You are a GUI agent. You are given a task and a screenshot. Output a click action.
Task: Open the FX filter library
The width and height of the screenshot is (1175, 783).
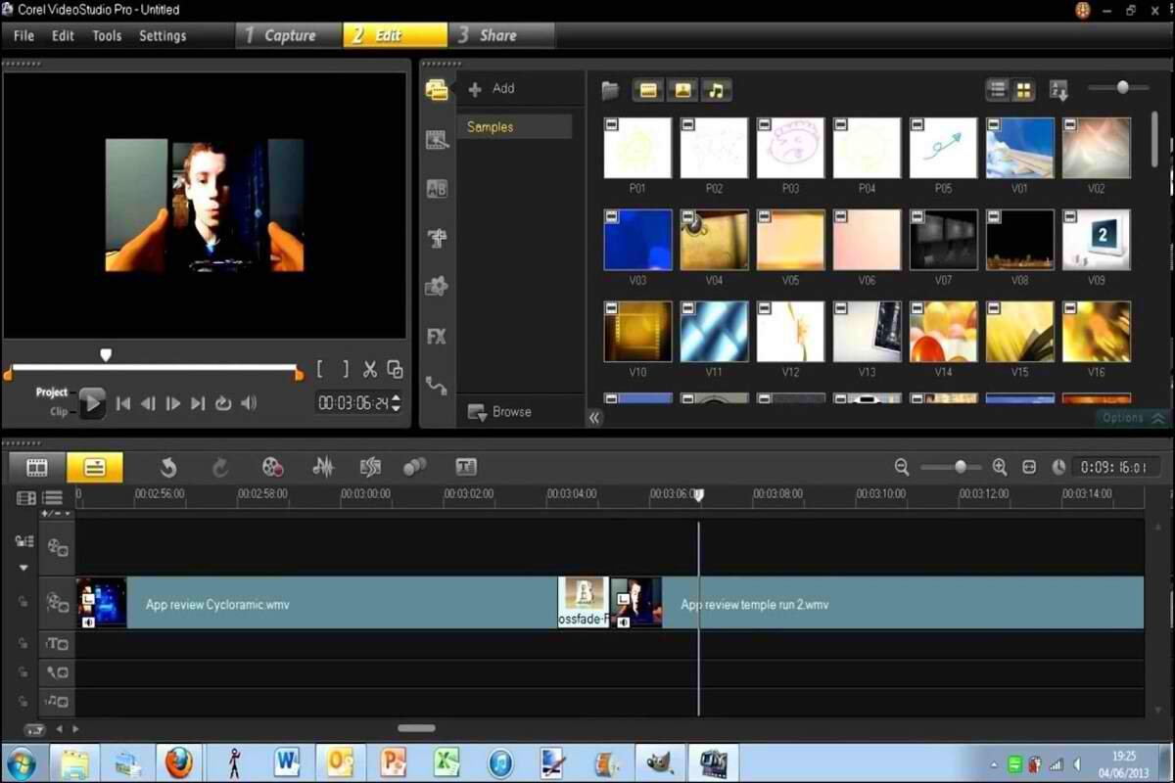click(437, 336)
